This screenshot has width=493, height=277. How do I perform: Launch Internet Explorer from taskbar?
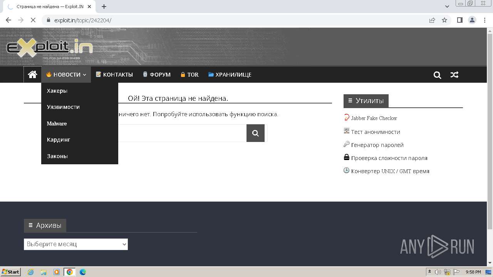coord(31,272)
